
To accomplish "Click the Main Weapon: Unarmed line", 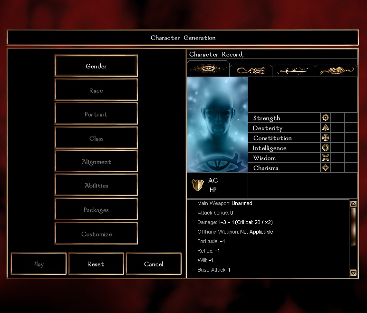I will pyautogui.click(x=225, y=203).
